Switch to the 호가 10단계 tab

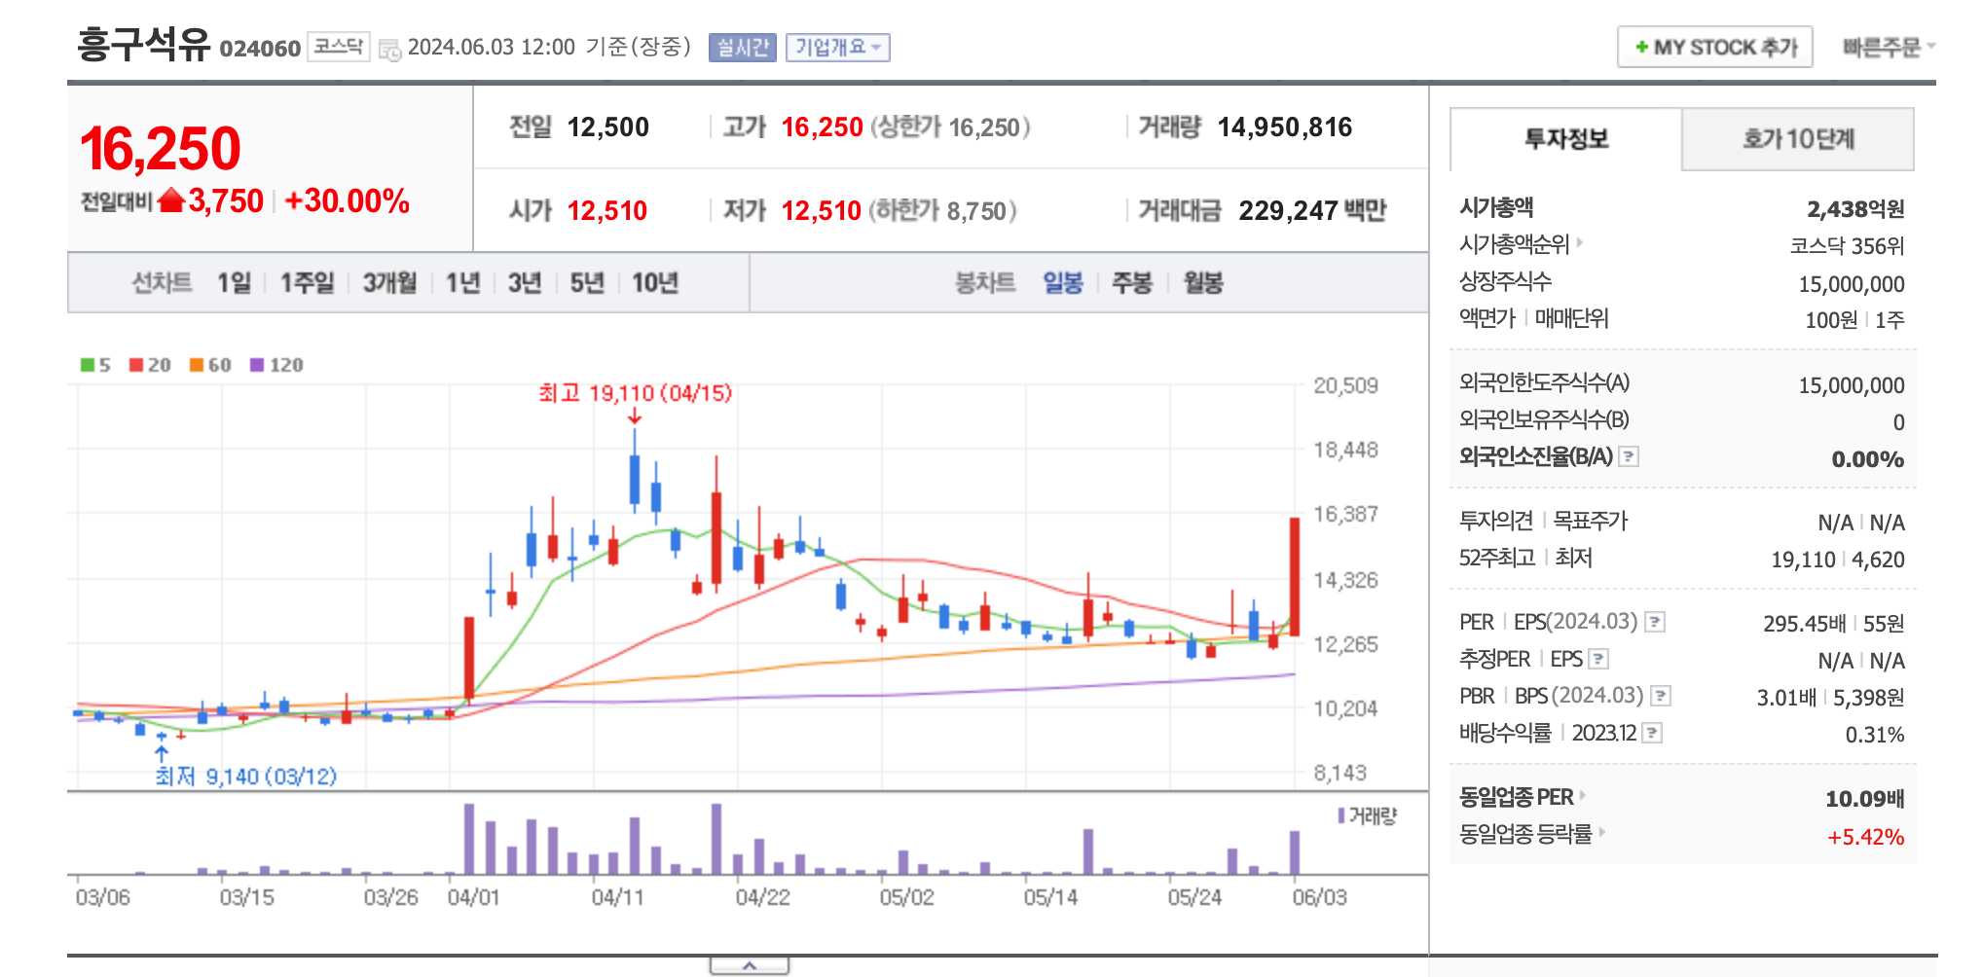click(x=1797, y=139)
